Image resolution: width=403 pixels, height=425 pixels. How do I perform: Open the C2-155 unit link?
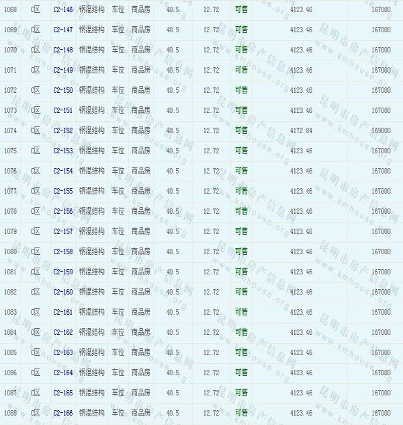click(62, 191)
